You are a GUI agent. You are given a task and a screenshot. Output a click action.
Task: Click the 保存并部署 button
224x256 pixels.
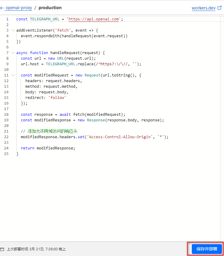coord(207,249)
